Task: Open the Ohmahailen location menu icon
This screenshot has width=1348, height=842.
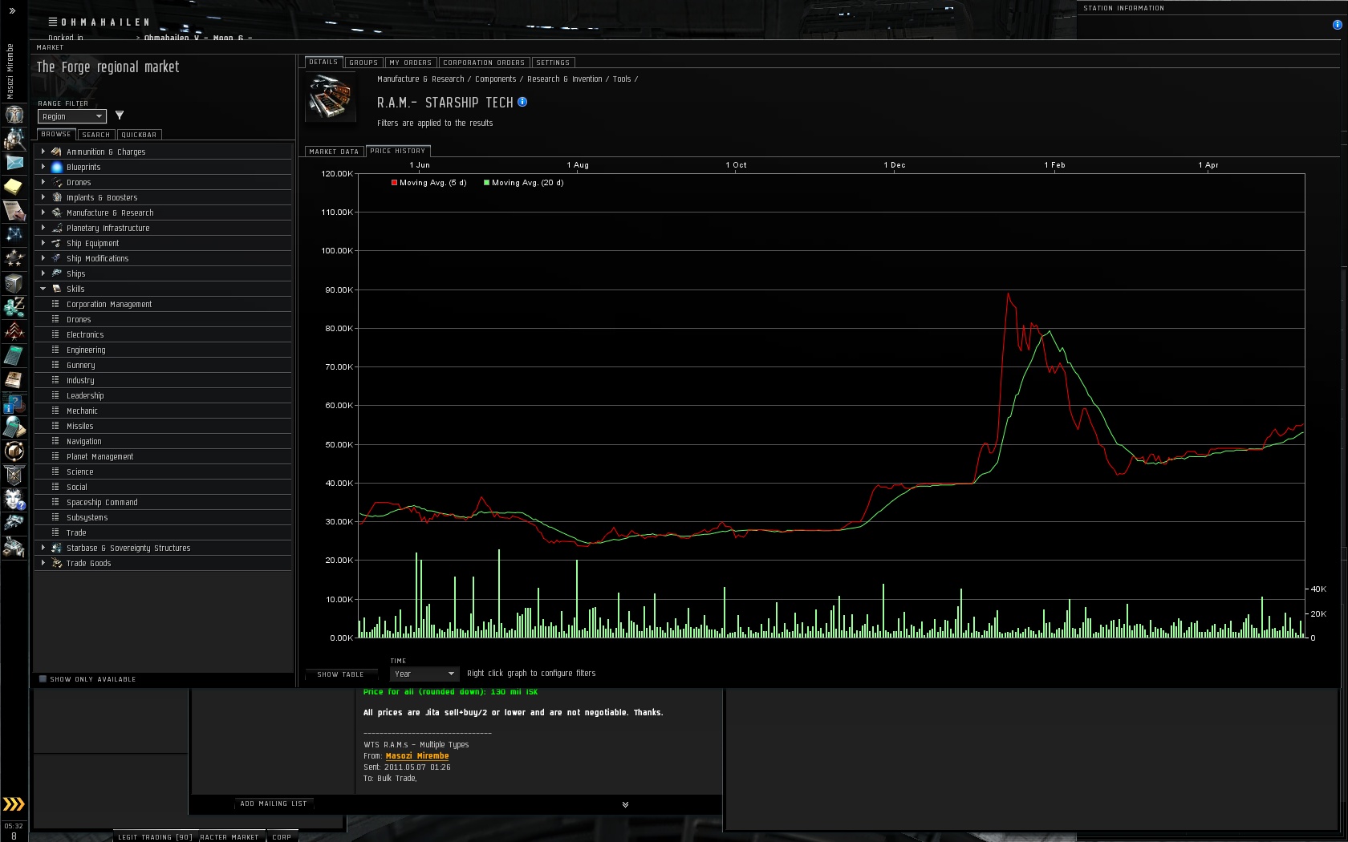Action: [x=53, y=22]
